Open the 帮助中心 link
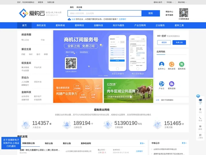206x155 pixels. tap(169, 11)
